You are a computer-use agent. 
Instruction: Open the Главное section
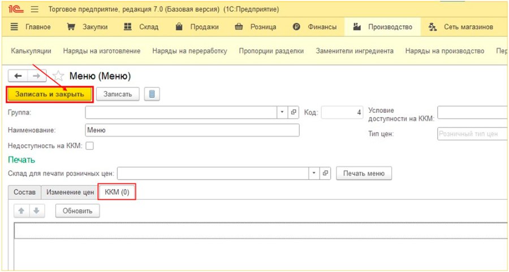point(31,27)
